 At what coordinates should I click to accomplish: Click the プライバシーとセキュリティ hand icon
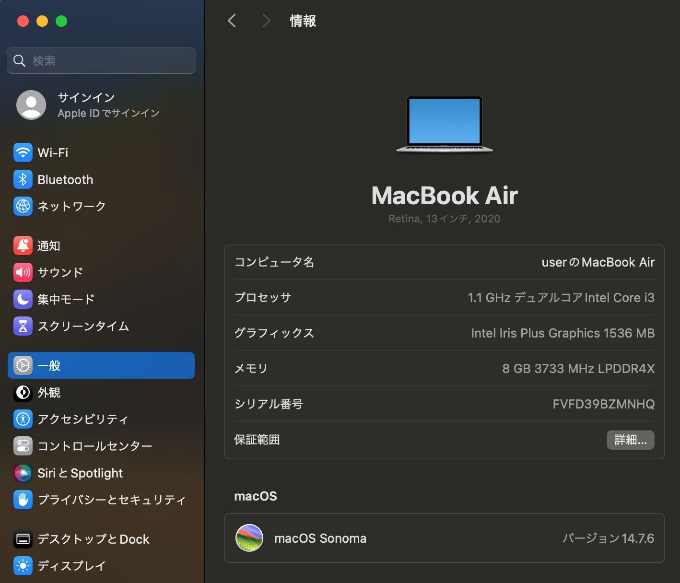23,500
